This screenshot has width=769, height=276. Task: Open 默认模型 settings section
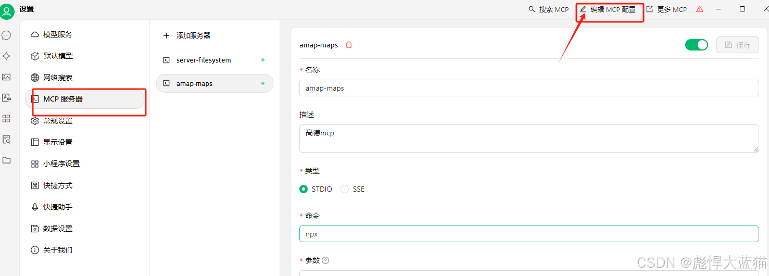[85, 56]
